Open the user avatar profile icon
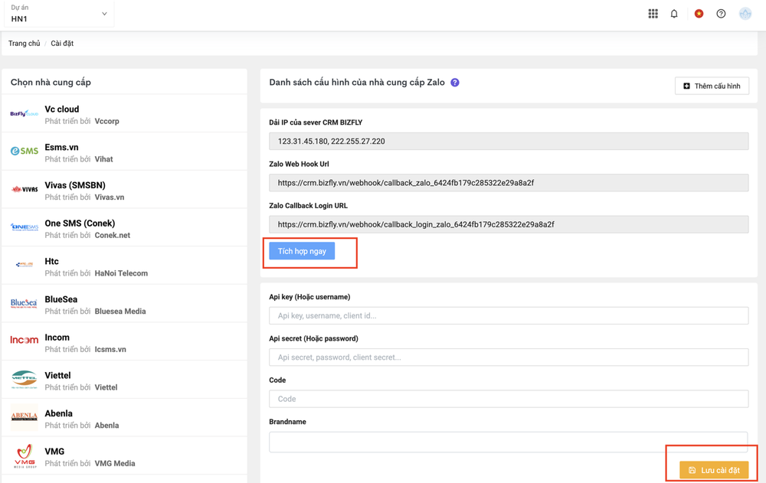The image size is (766, 483). tap(745, 14)
